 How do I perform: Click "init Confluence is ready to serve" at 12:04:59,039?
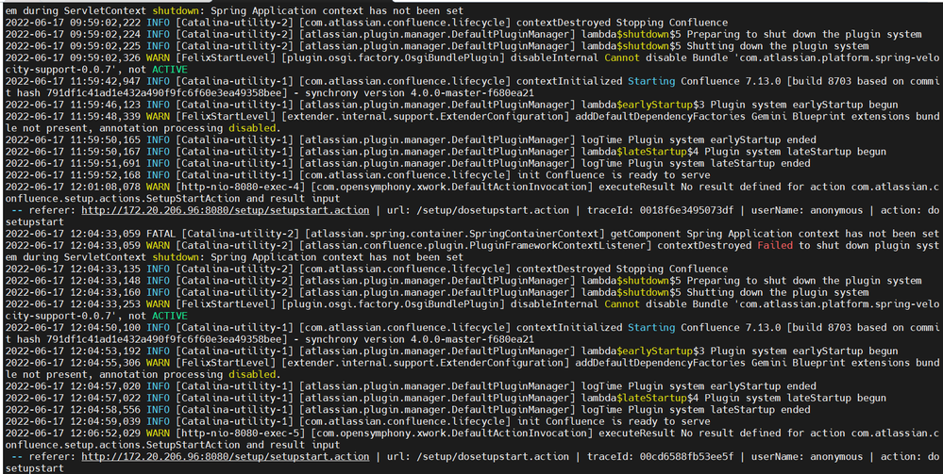[x=613, y=421]
